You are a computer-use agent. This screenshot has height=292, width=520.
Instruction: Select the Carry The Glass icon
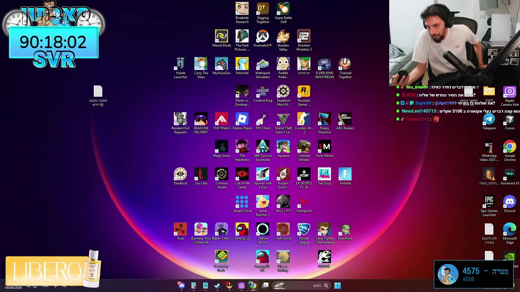201,68
